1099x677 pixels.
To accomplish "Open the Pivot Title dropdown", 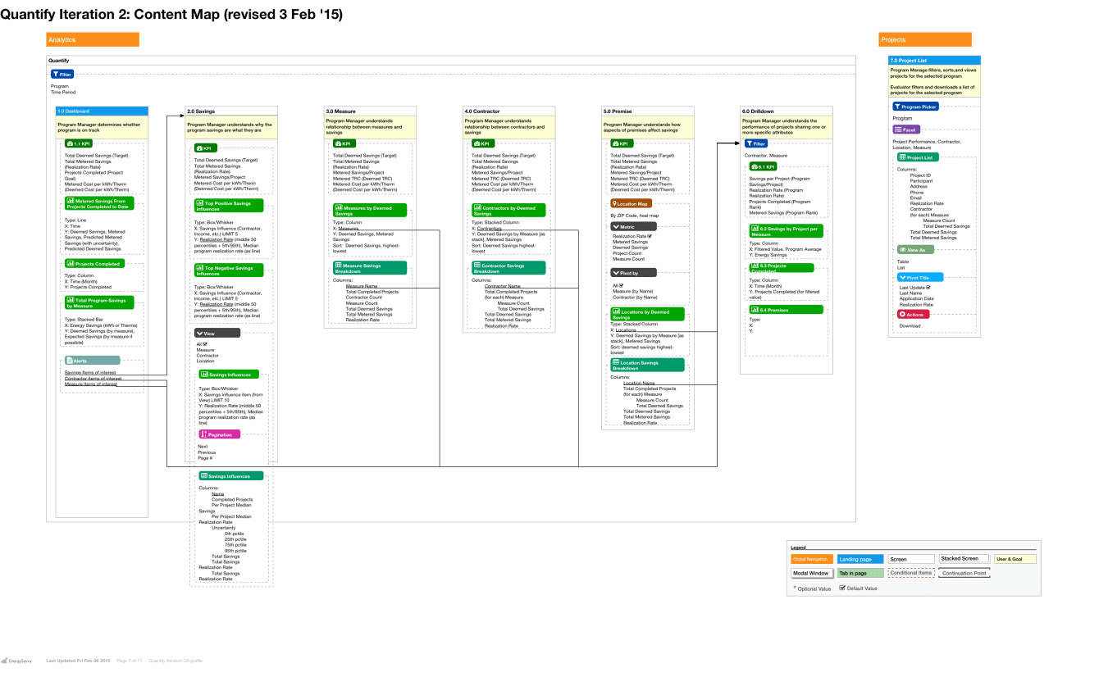I will tap(902, 278).
